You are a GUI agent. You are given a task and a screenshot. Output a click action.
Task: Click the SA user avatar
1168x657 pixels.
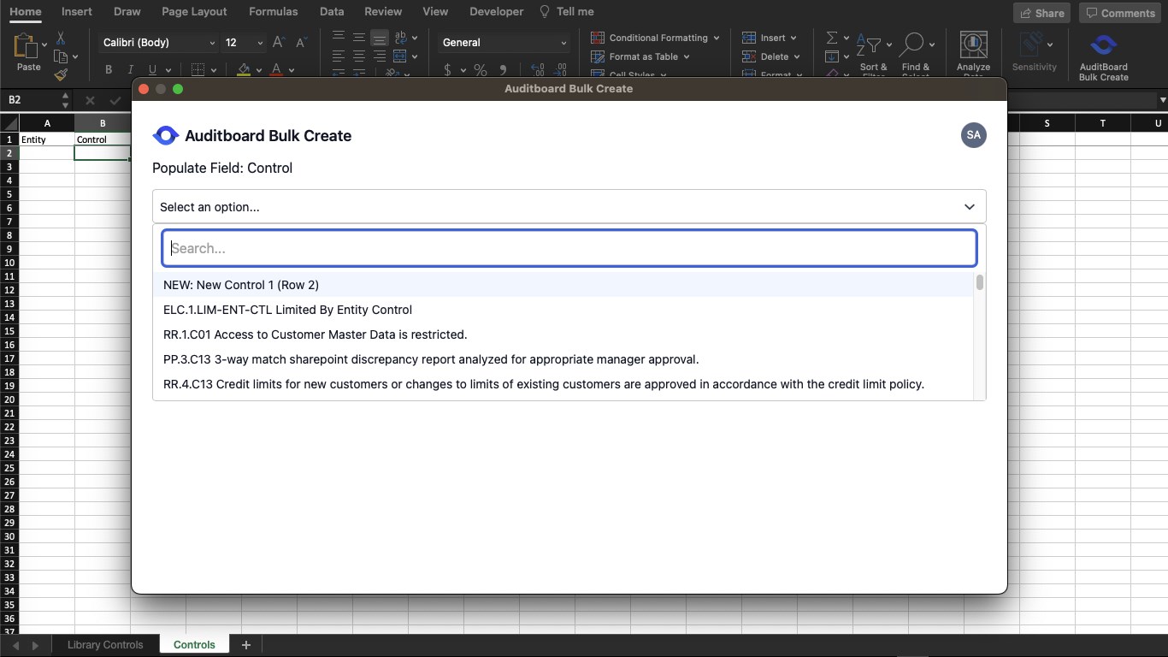[973, 135]
